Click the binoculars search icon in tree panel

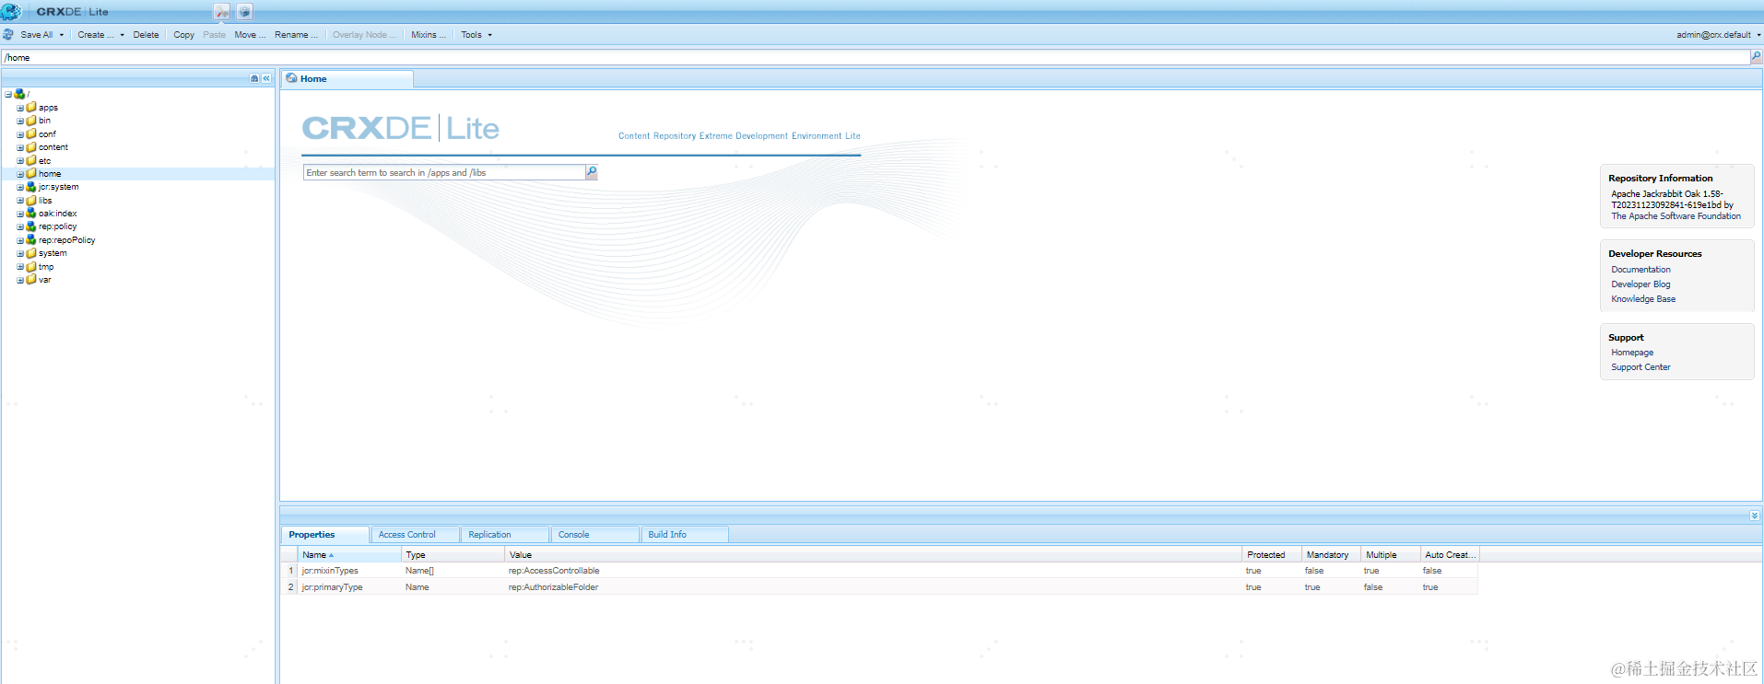254,78
